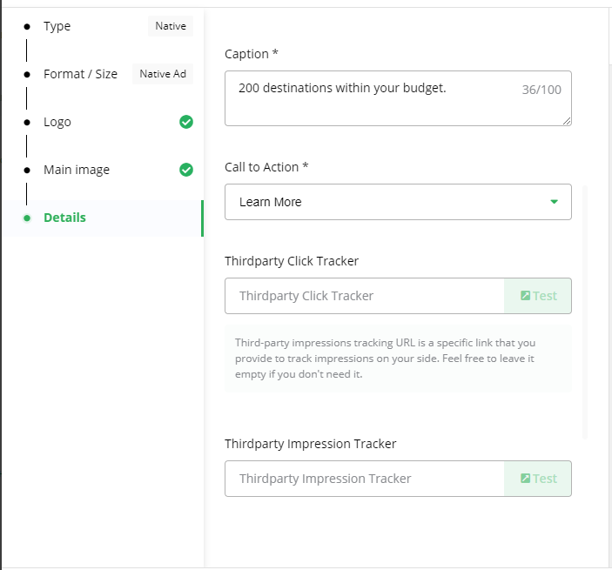Viewport: 612px width, 570px height.
Task: Expand the Learn More combo box
Action: (x=398, y=202)
